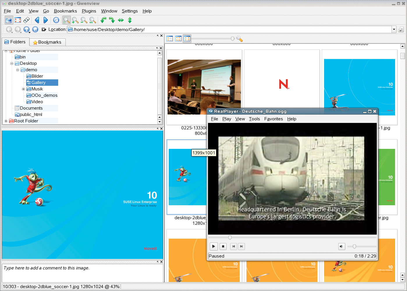This screenshot has width=407, height=291.
Task: Toggle the Zoom to Fit button
Action: click(67, 20)
